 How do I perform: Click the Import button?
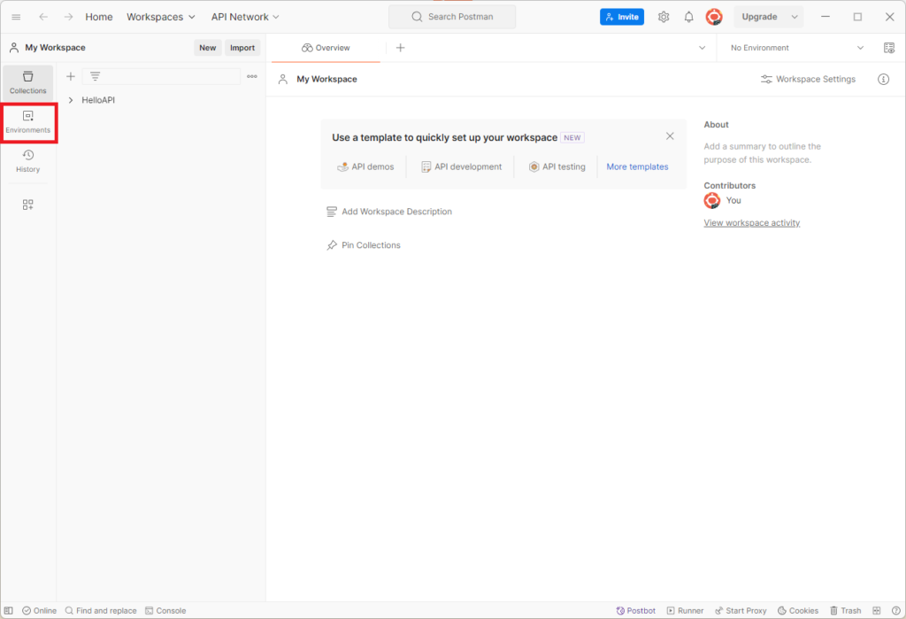tap(242, 48)
